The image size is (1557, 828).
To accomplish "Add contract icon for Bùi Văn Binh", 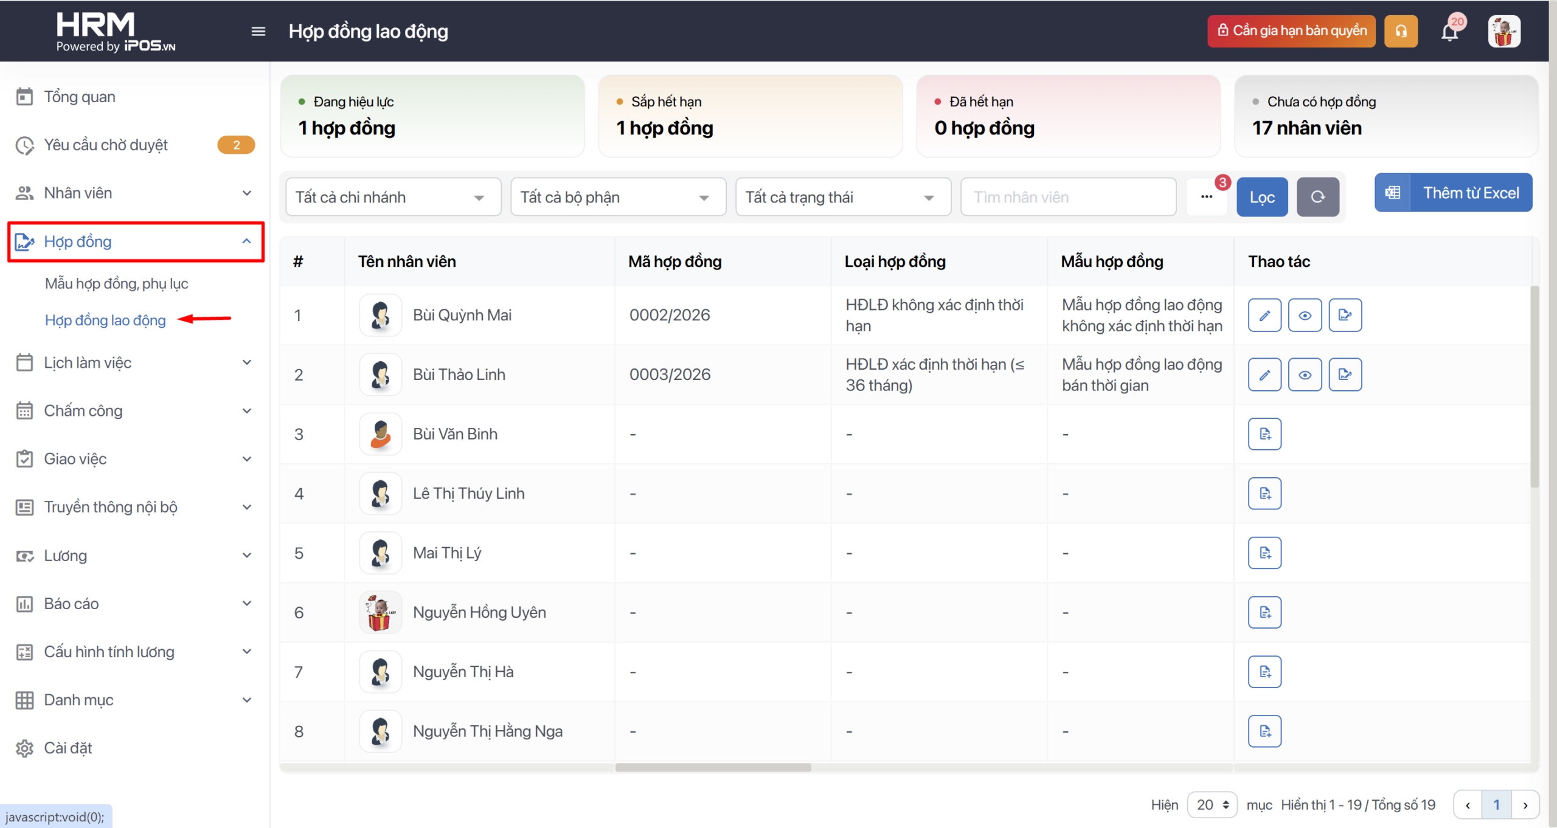I will pos(1264,434).
